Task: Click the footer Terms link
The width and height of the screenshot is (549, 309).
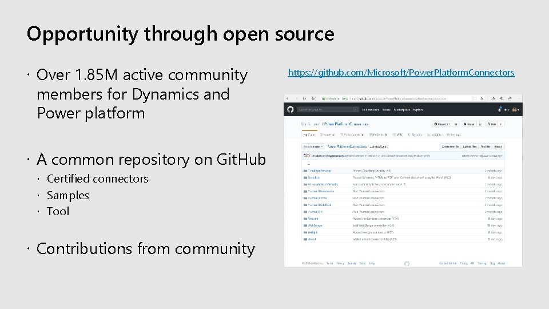Action: coord(329,263)
